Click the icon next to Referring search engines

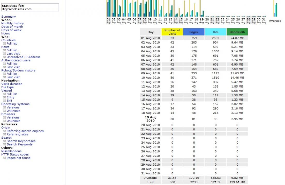click(5, 131)
